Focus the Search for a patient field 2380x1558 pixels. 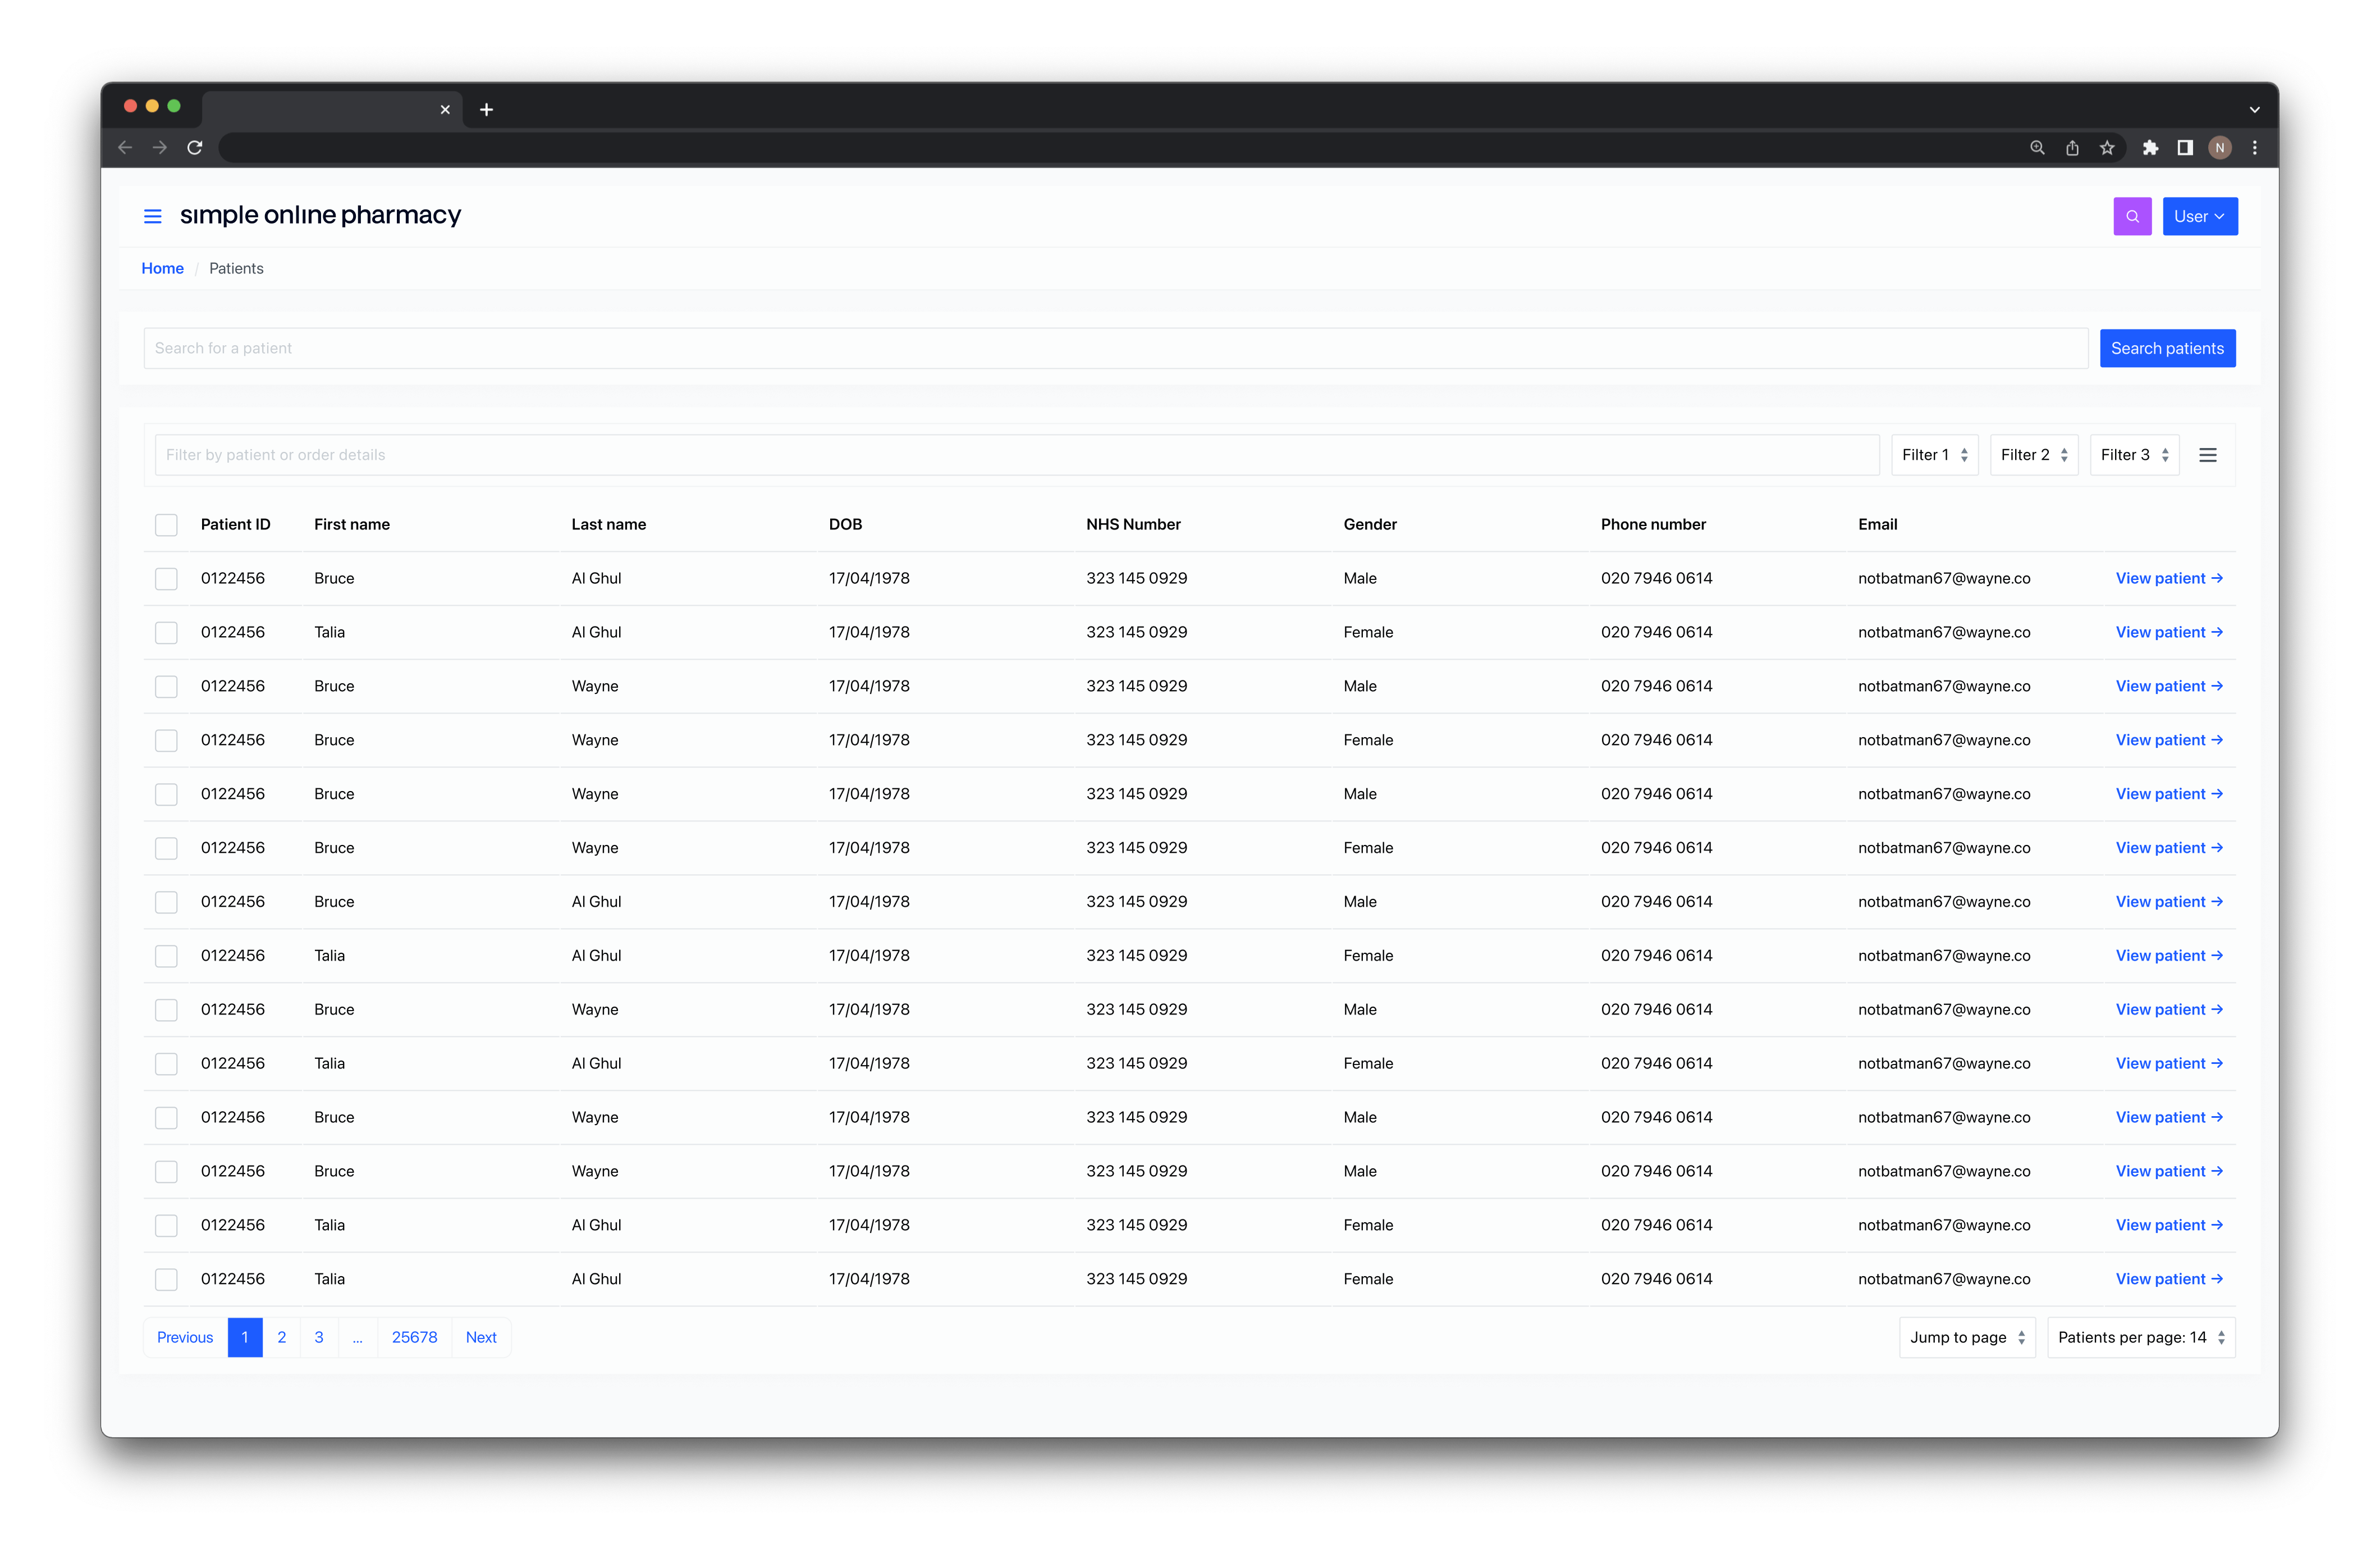(1115, 349)
